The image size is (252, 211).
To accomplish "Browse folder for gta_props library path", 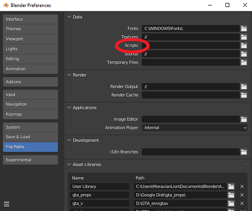I will [231, 195].
